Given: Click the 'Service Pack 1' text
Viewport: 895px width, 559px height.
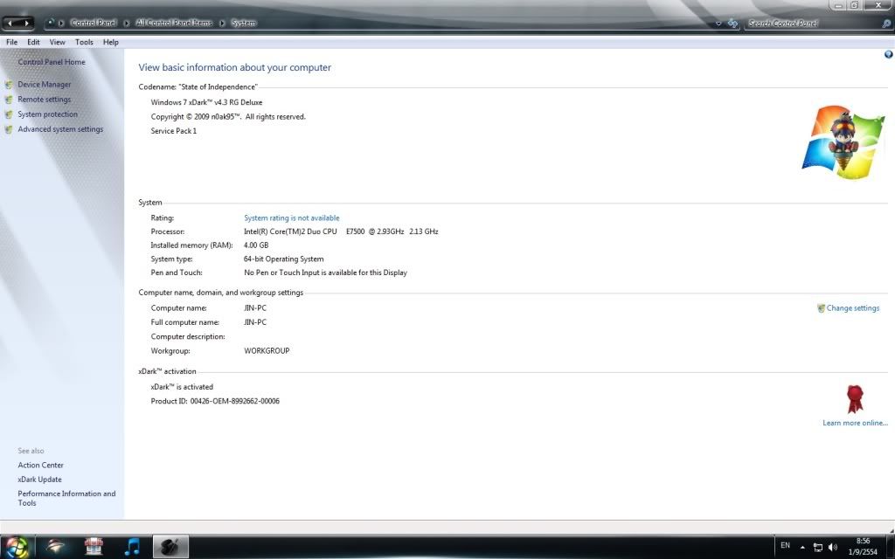Looking at the screenshot, I should point(174,131).
